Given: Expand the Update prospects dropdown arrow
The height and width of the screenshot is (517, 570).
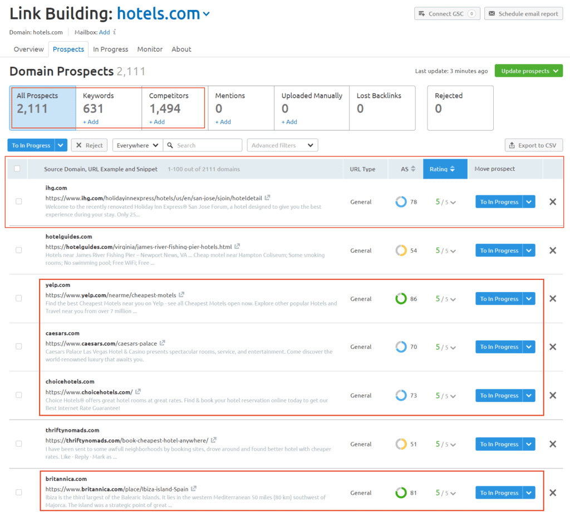Looking at the screenshot, I should pos(556,71).
